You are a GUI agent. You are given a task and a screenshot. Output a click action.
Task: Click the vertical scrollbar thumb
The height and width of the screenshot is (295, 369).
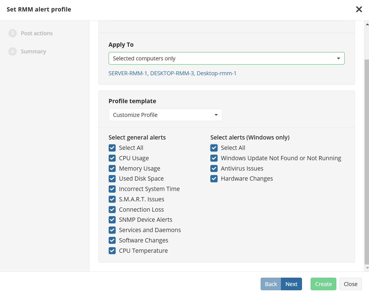click(367, 162)
